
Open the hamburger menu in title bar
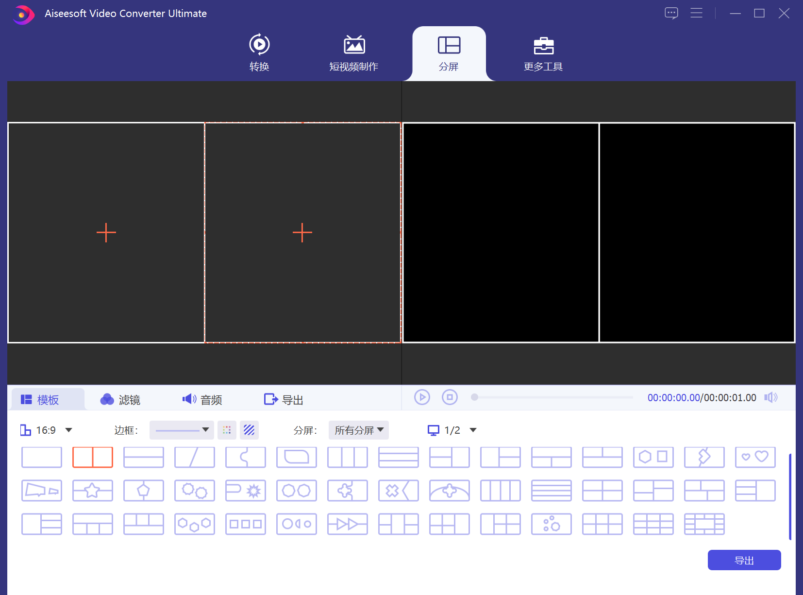pos(696,13)
